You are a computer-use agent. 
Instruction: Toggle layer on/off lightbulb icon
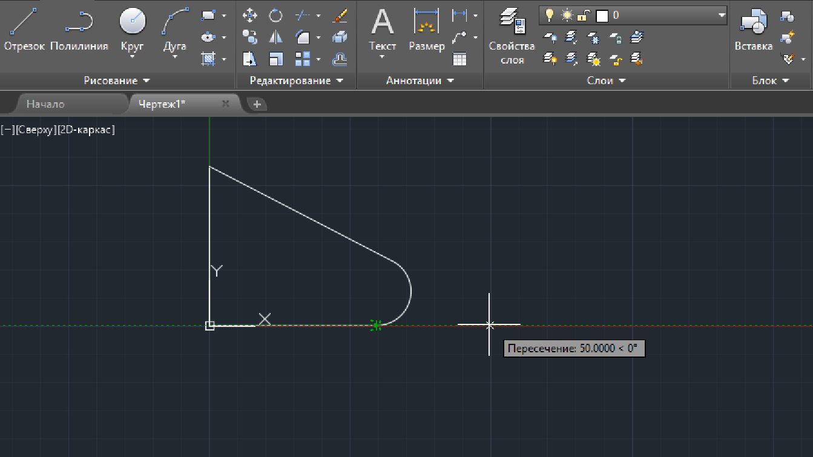550,15
